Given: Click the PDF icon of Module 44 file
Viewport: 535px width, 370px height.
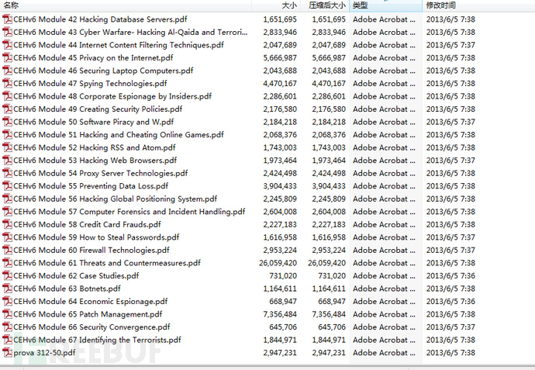Looking at the screenshot, I should coord(7,45).
